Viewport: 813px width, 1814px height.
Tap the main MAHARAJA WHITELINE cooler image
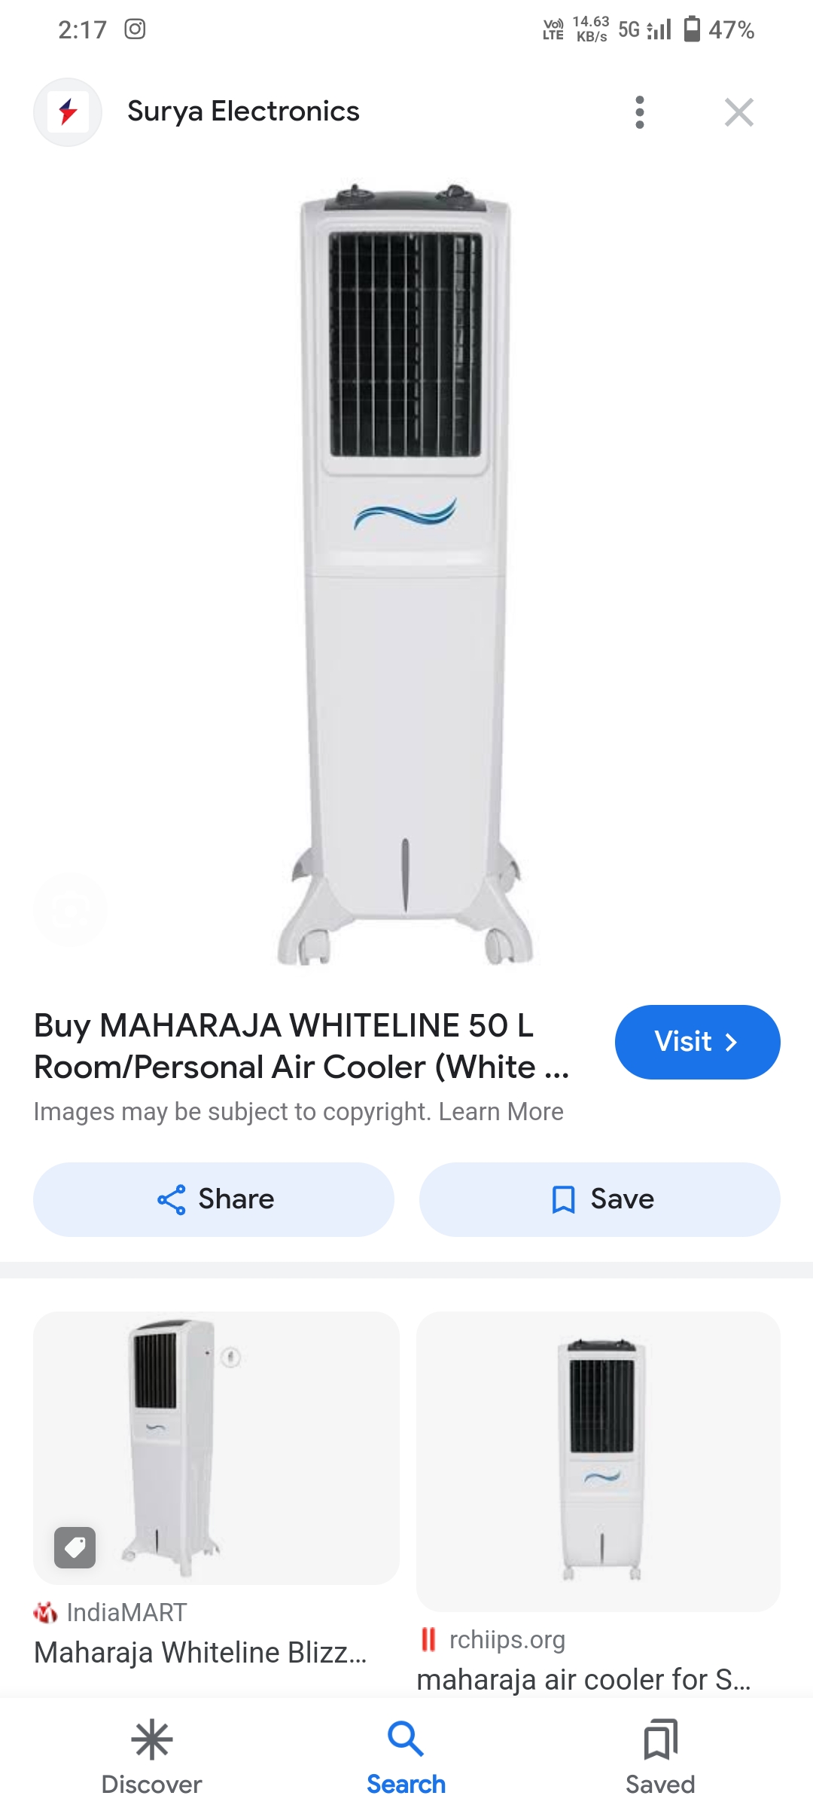(406, 573)
